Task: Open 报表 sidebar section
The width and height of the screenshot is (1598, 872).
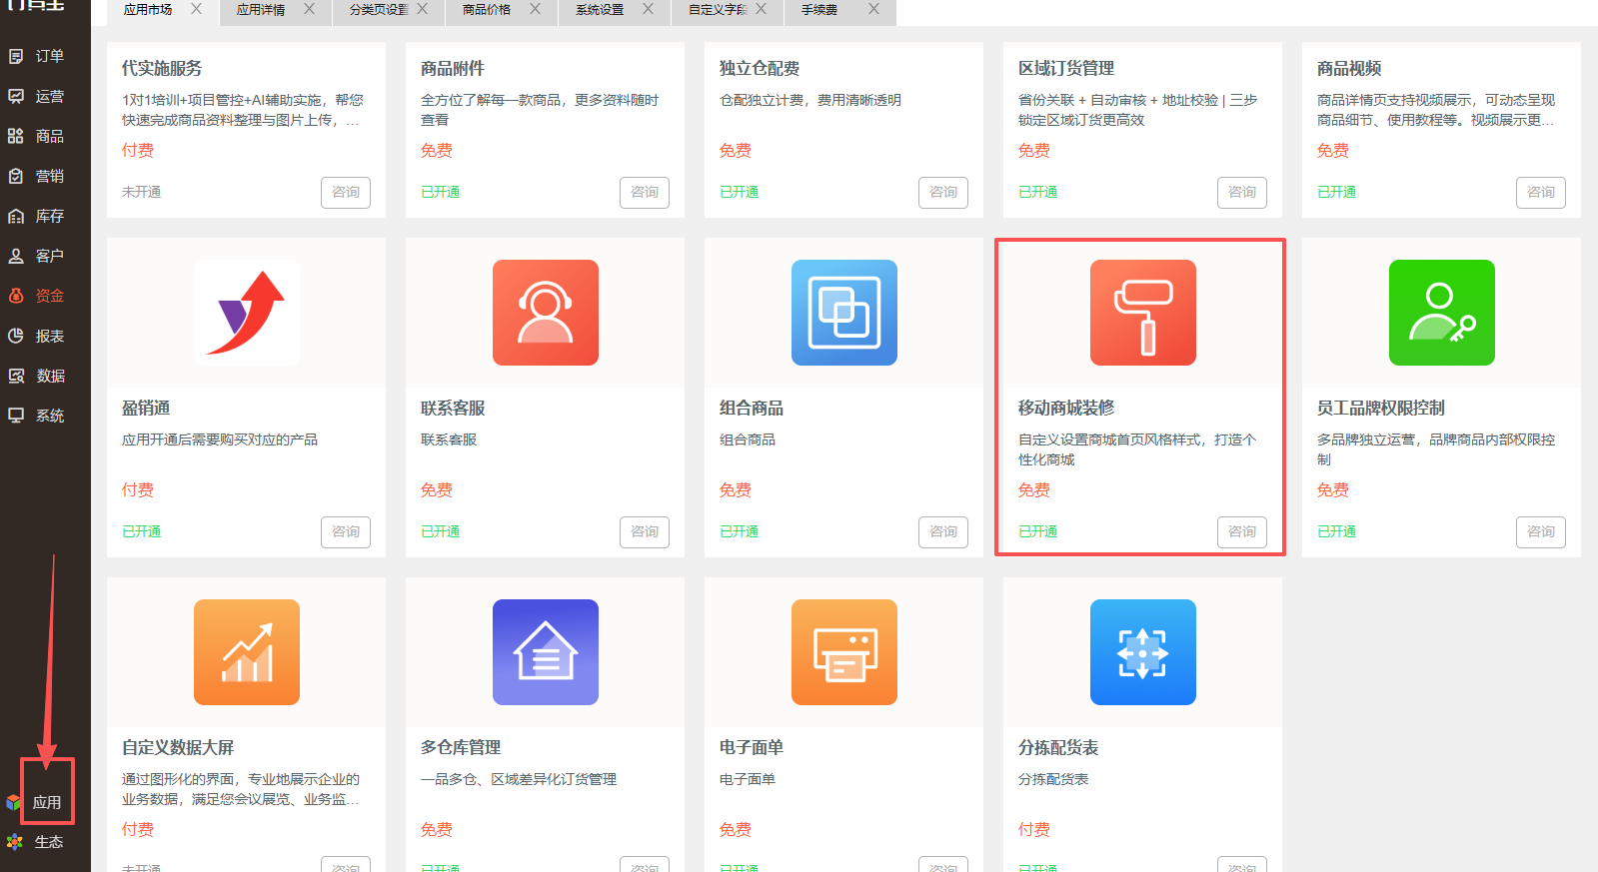Action: click(37, 336)
